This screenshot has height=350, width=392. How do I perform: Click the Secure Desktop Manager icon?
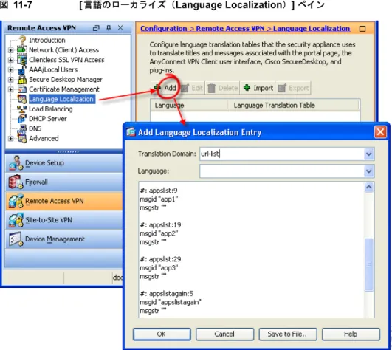[x=22, y=80]
